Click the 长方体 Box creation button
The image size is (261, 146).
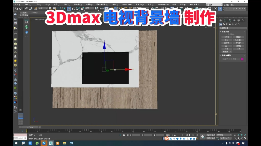(226, 37)
